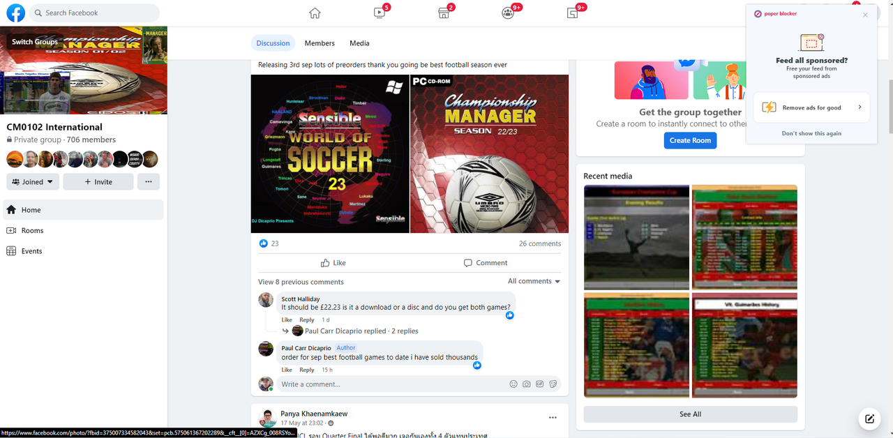
Task: Select Home in the group sidebar
Action: pyautogui.click(x=84, y=210)
